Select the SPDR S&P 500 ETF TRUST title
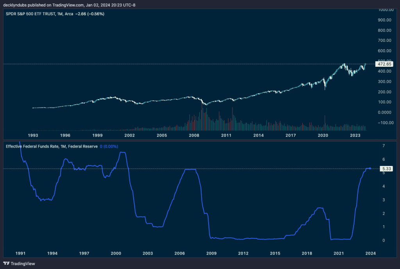400x269 pixels. (x=29, y=14)
